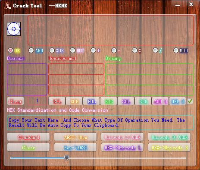Screen dimensions: 200x170
Task: Click the shift count field showing 1
Action: tap(37, 101)
